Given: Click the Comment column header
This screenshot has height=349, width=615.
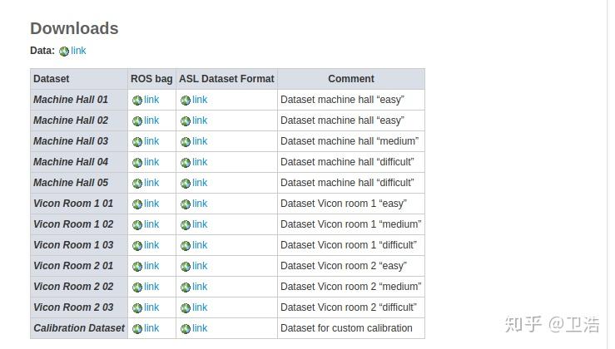Looking at the screenshot, I should 351,79.
